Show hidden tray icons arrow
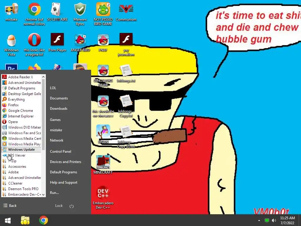This screenshot has width=301, height=226. click(259, 220)
